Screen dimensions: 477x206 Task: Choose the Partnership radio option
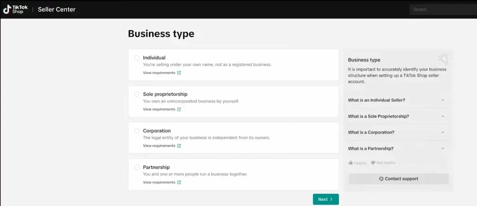pyautogui.click(x=137, y=167)
